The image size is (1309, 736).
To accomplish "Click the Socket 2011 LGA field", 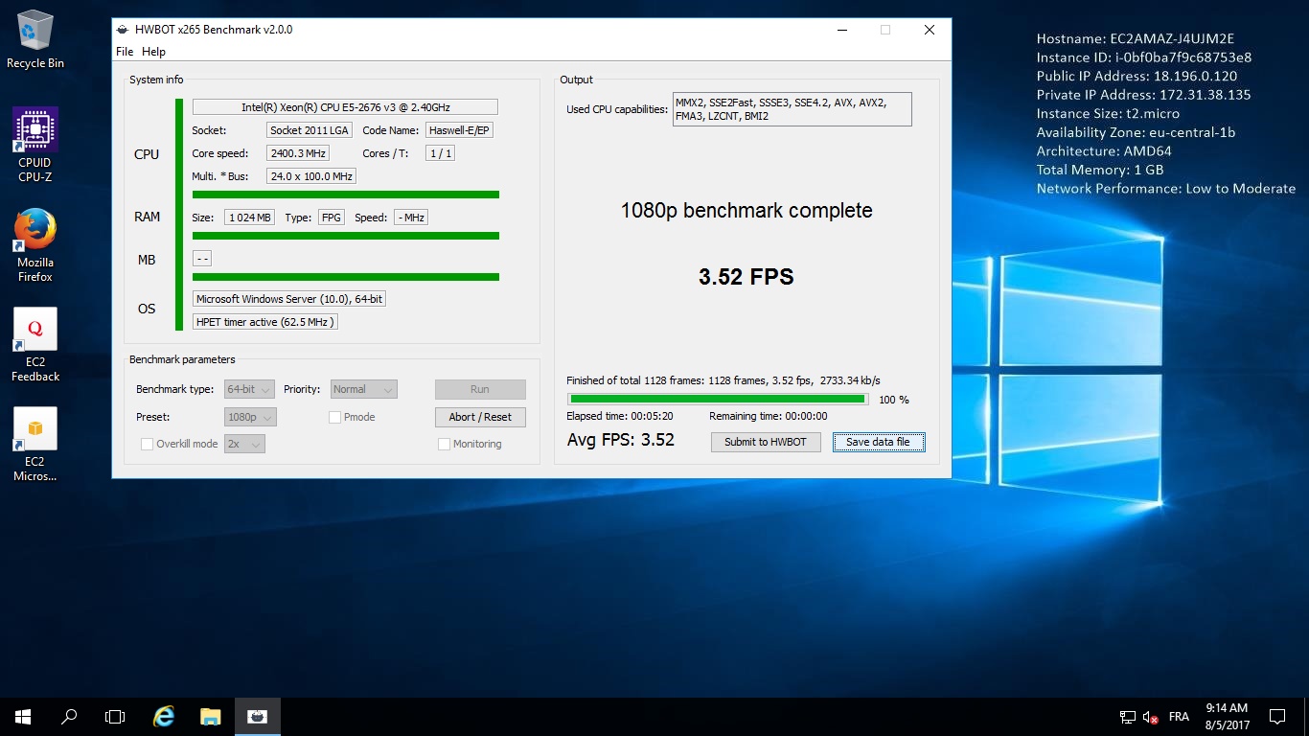I will tap(309, 130).
